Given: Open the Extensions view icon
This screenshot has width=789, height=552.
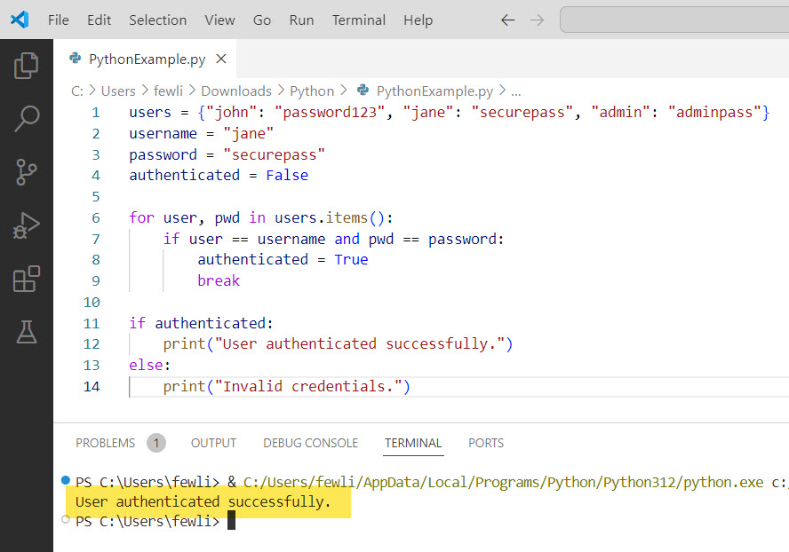Looking at the screenshot, I should [x=27, y=279].
